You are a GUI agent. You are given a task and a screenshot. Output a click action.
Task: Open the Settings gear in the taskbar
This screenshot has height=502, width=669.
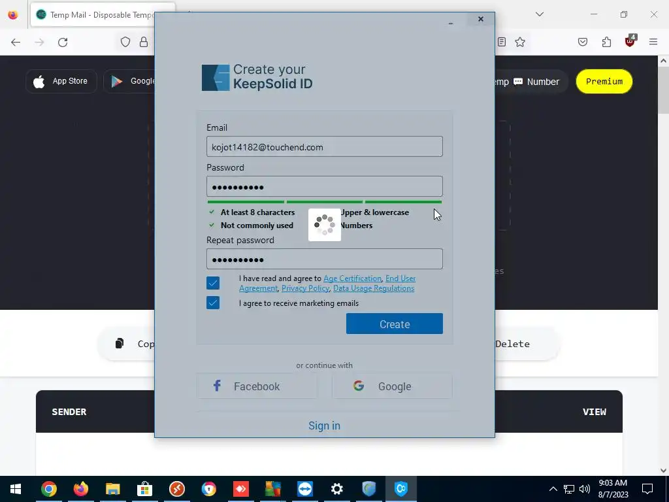point(336,489)
